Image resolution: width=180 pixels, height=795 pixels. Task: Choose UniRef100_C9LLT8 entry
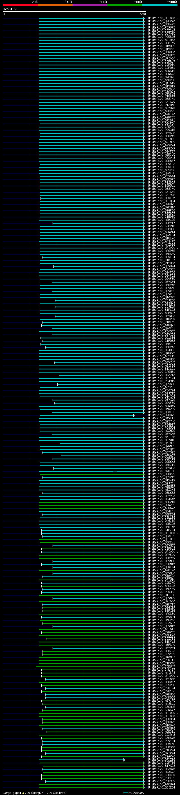161,517
